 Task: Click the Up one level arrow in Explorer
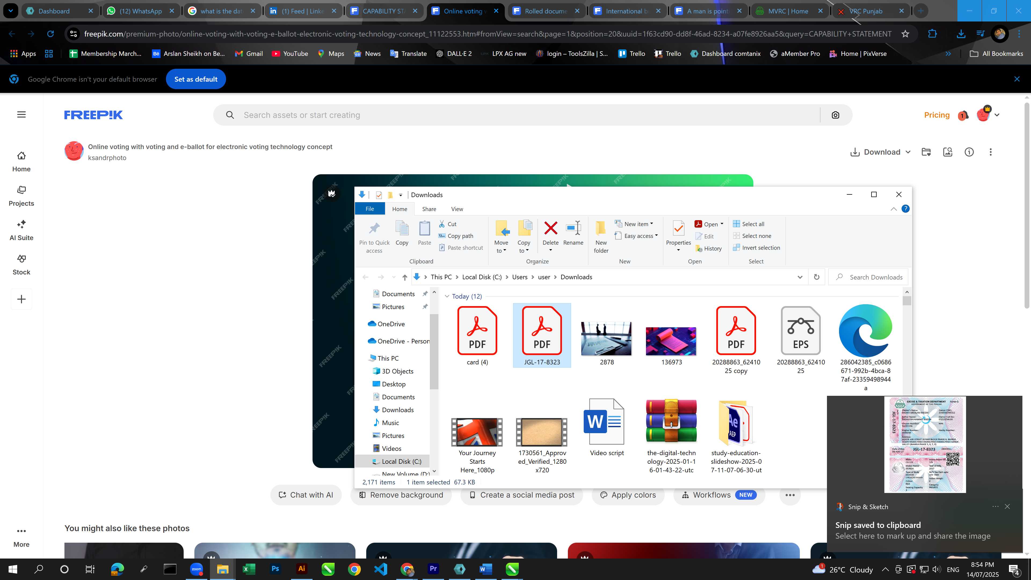pyautogui.click(x=405, y=277)
